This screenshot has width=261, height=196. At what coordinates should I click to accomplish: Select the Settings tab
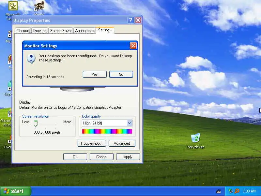coord(104,30)
